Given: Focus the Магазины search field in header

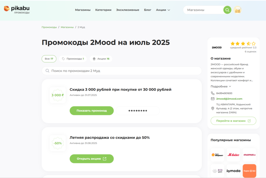Looking at the screenshot, I should coord(204,10).
